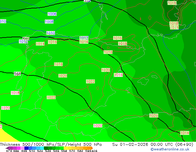This screenshot has width=196, height=152.
Task: Open the weatheronline.co.uk copyright link
Action: (170, 149)
